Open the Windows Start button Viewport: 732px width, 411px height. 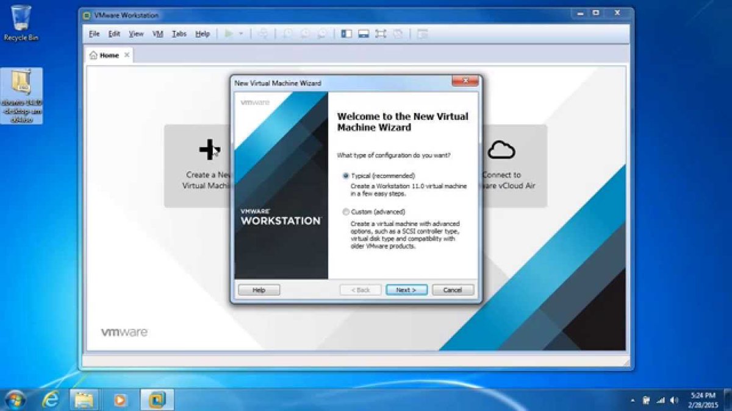[x=15, y=399]
